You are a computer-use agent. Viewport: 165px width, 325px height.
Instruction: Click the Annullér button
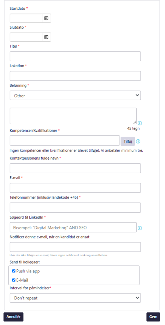coord(14,317)
